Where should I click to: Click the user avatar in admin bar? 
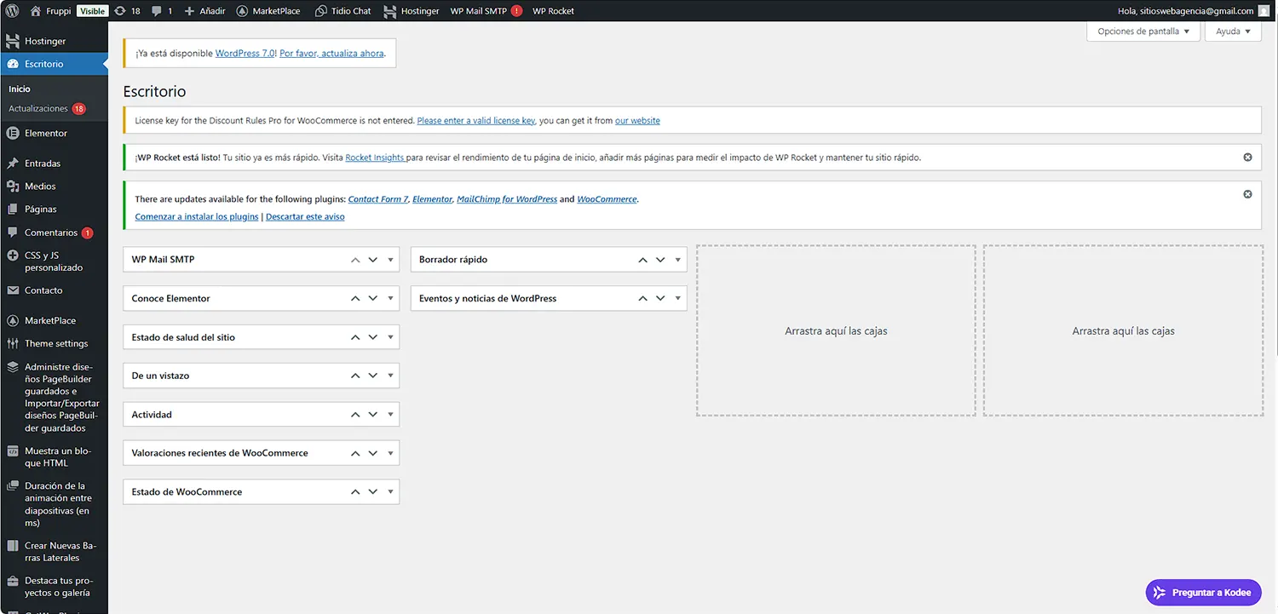1264,11
